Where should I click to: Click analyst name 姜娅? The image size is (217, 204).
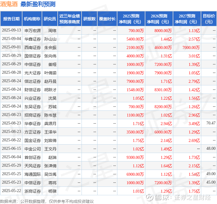[52, 64]
